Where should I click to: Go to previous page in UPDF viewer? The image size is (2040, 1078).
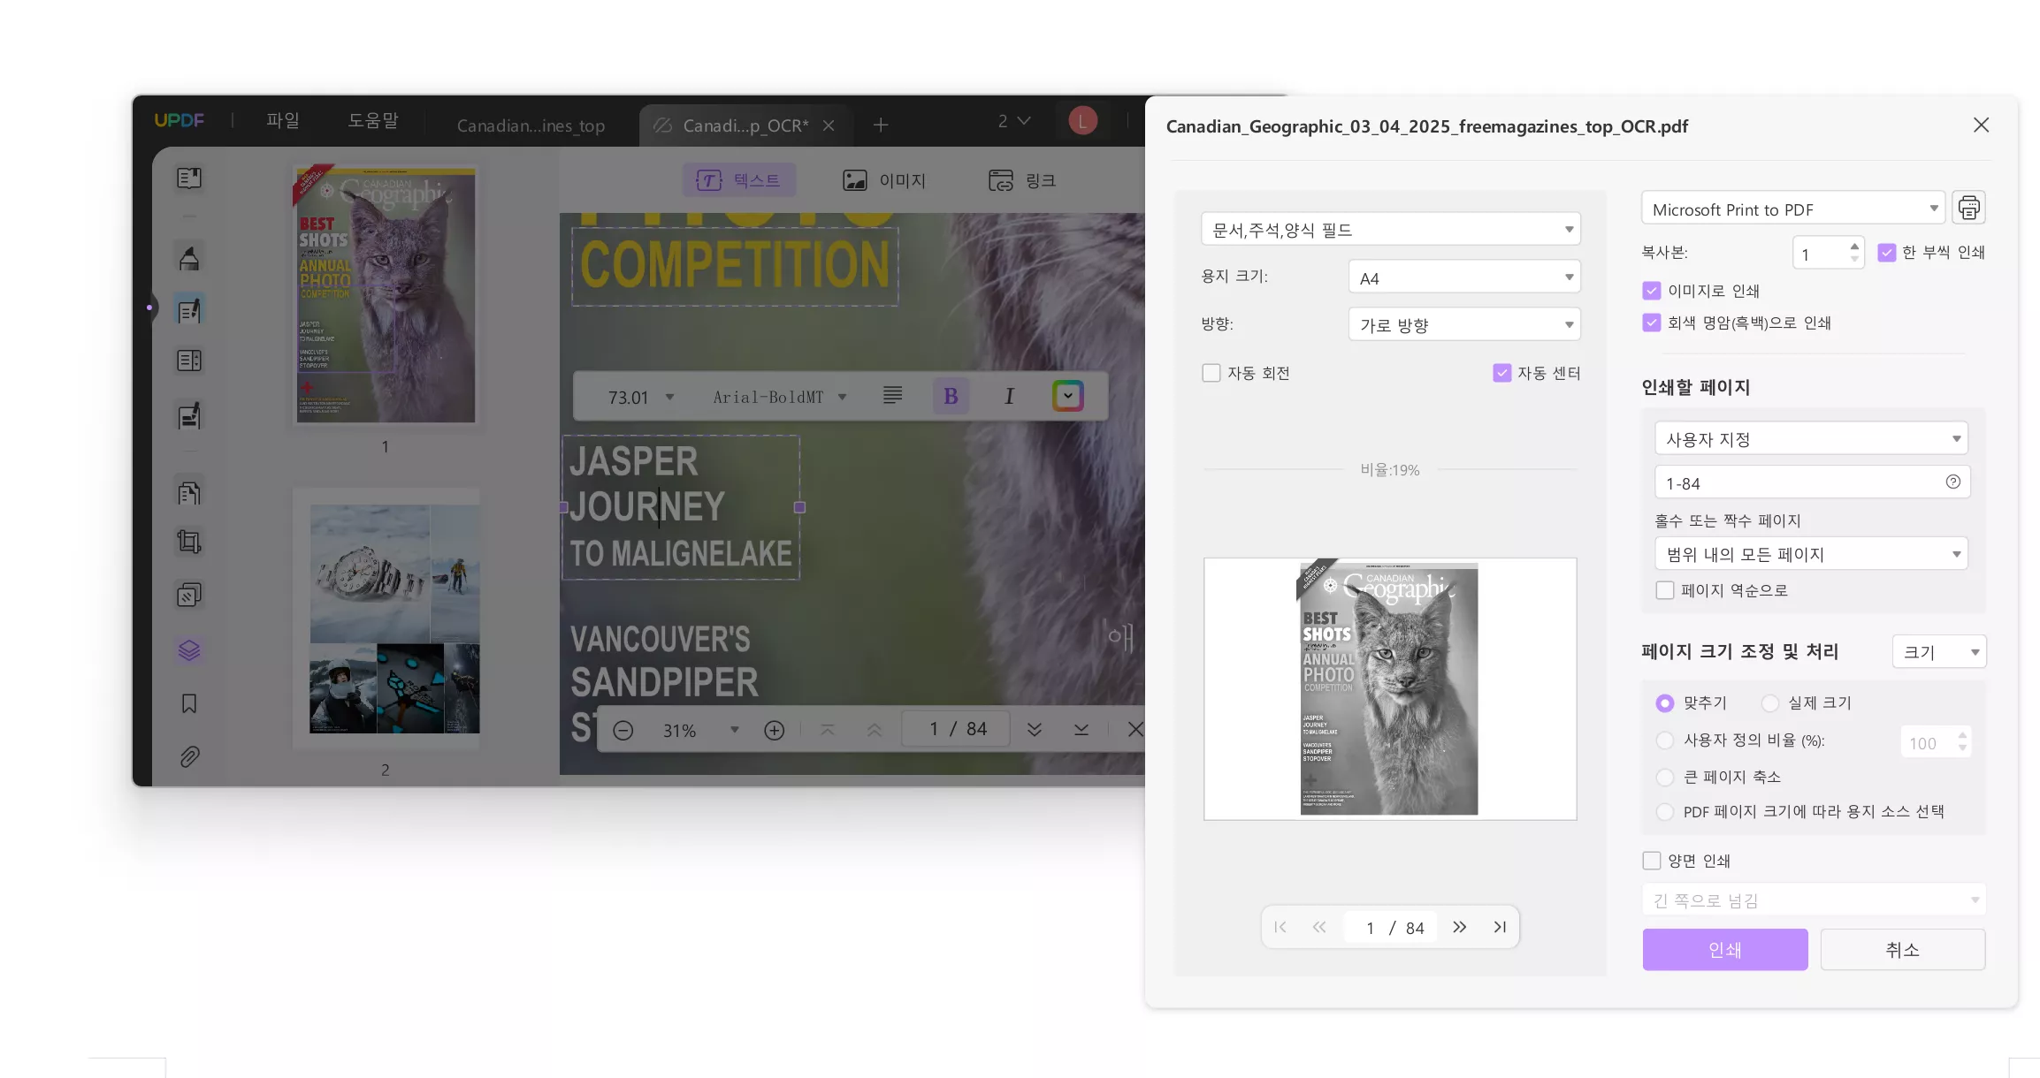(874, 730)
